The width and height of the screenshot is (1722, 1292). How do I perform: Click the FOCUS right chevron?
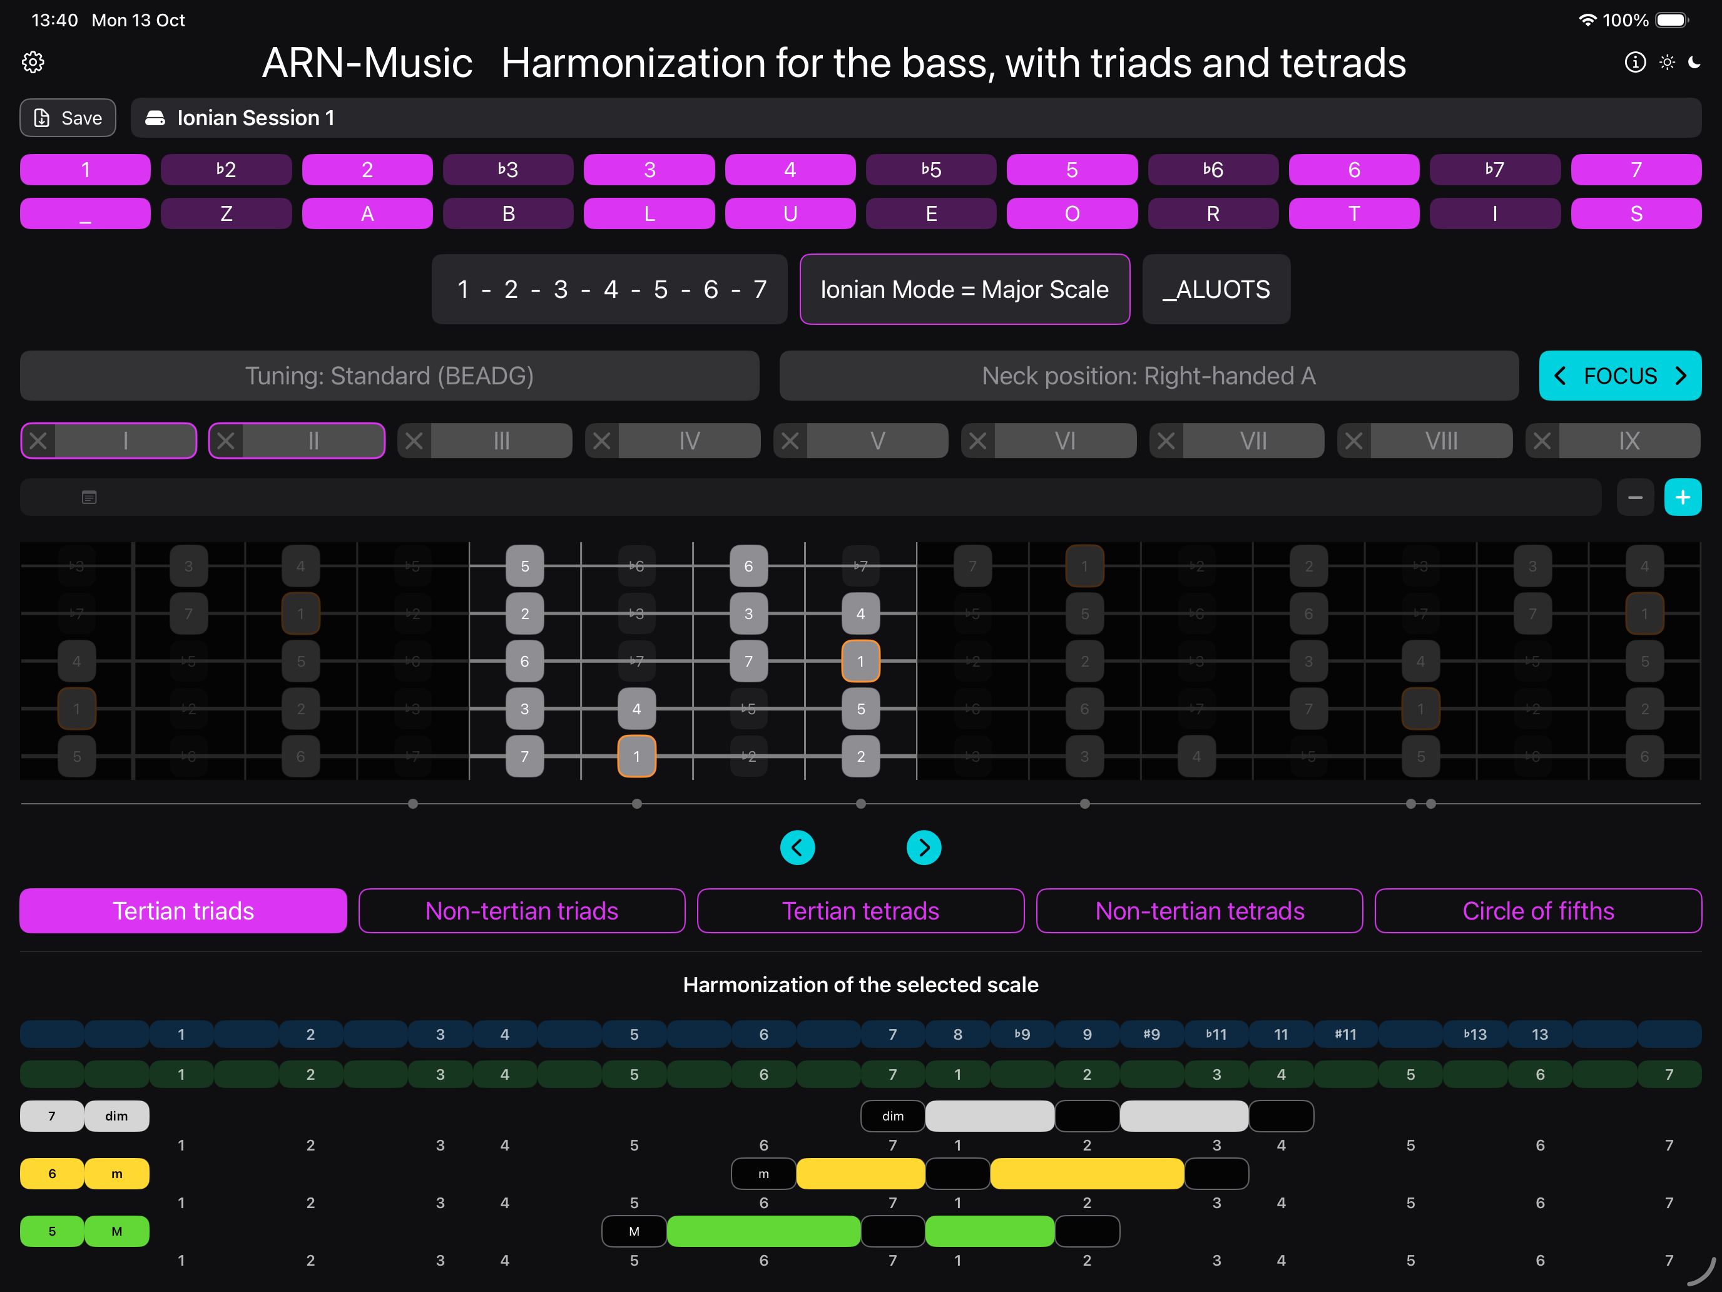pos(1681,376)
